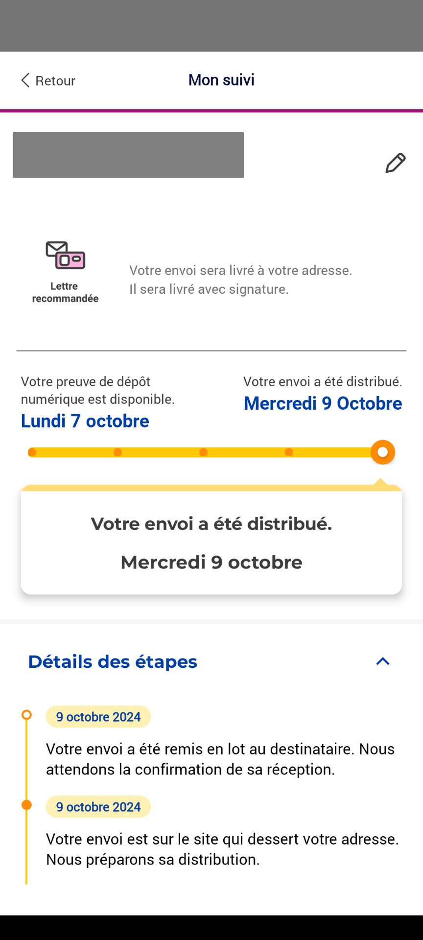Screen dimensions: 423x940
Task: Go back using the Retour label
Action: click(x=55, y=81)
